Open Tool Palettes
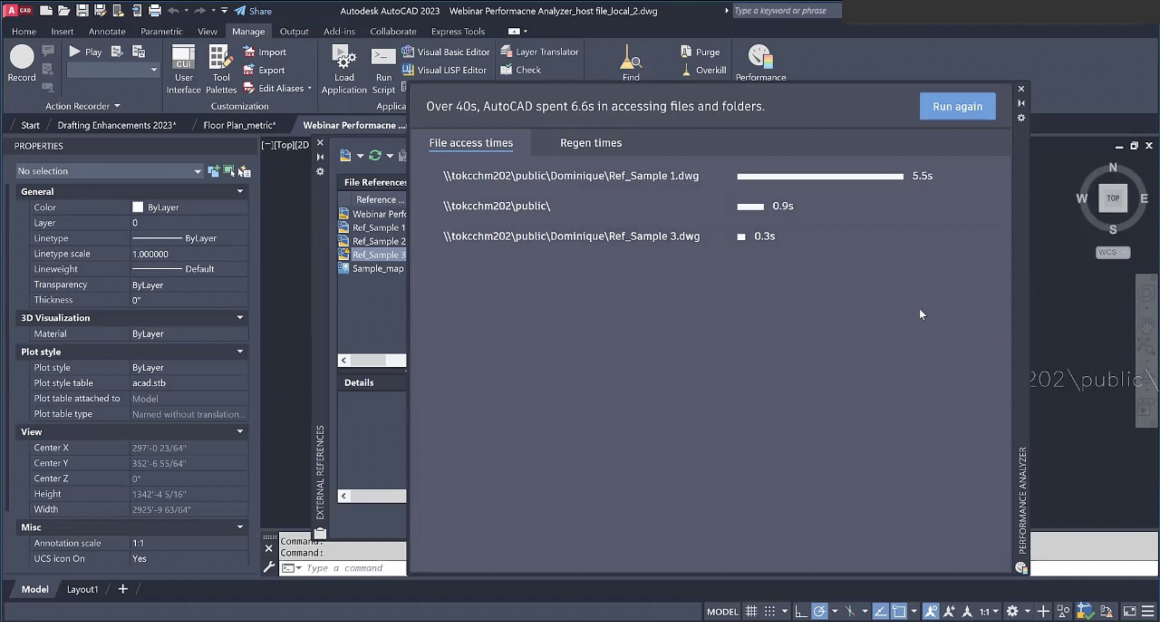 [x=221, y=69]
